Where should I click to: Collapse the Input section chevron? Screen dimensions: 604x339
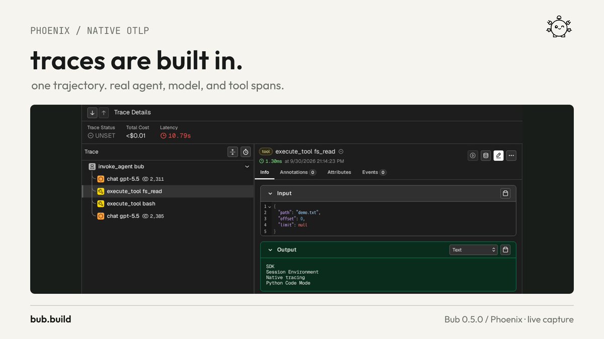coord(270,193)
